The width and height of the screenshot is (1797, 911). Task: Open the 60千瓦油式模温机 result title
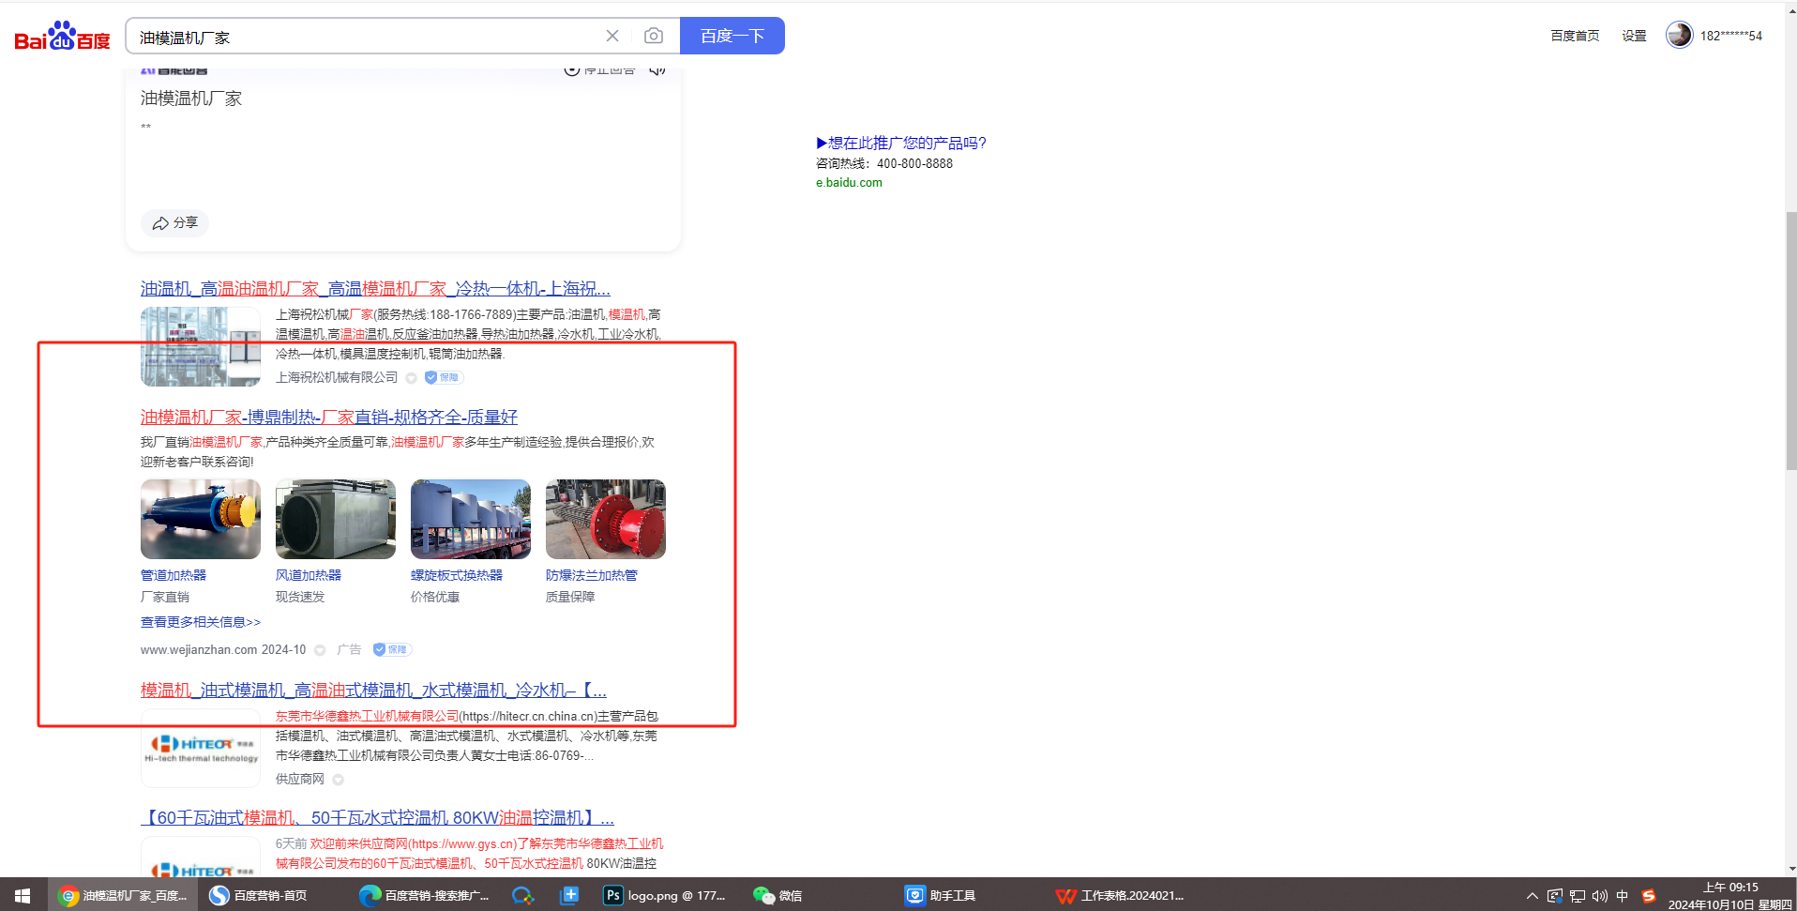click(378, 817)
